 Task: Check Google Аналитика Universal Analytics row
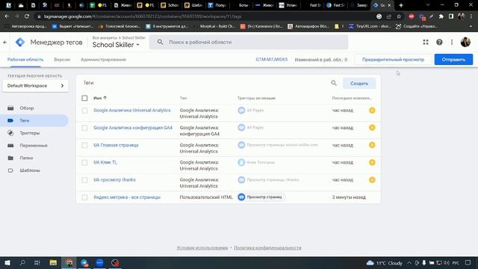(x=84, y=111)
